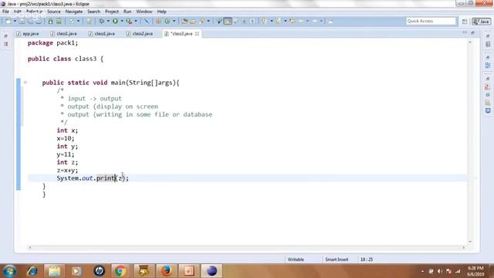Open the File menu

(5, 12)
